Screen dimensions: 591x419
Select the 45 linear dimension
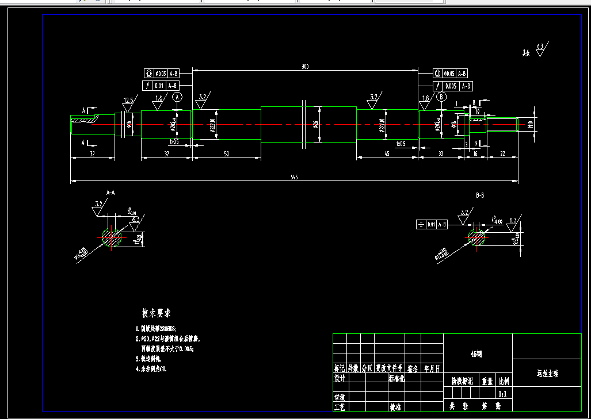(387, 153)
